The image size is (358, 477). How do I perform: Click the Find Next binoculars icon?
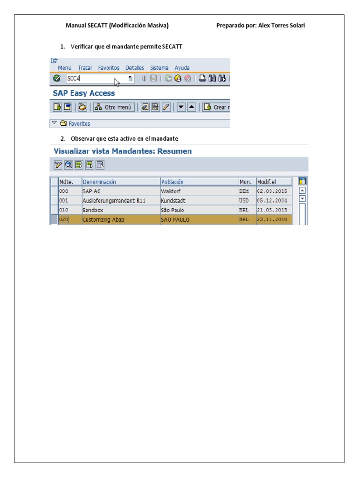(x=222, y=78)
